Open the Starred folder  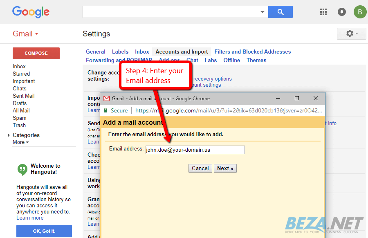click(x=21, y=74)
